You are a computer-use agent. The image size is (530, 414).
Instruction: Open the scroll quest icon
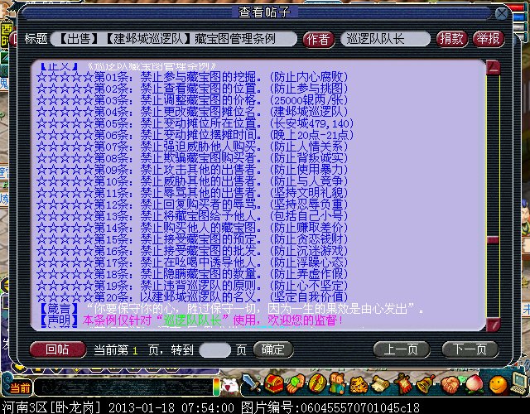point(378,385)
